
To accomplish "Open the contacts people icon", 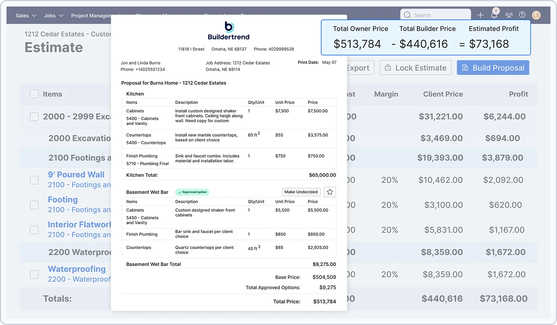I will 509,15.
